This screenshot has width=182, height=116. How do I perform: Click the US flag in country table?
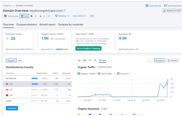(x=7, y=84)
